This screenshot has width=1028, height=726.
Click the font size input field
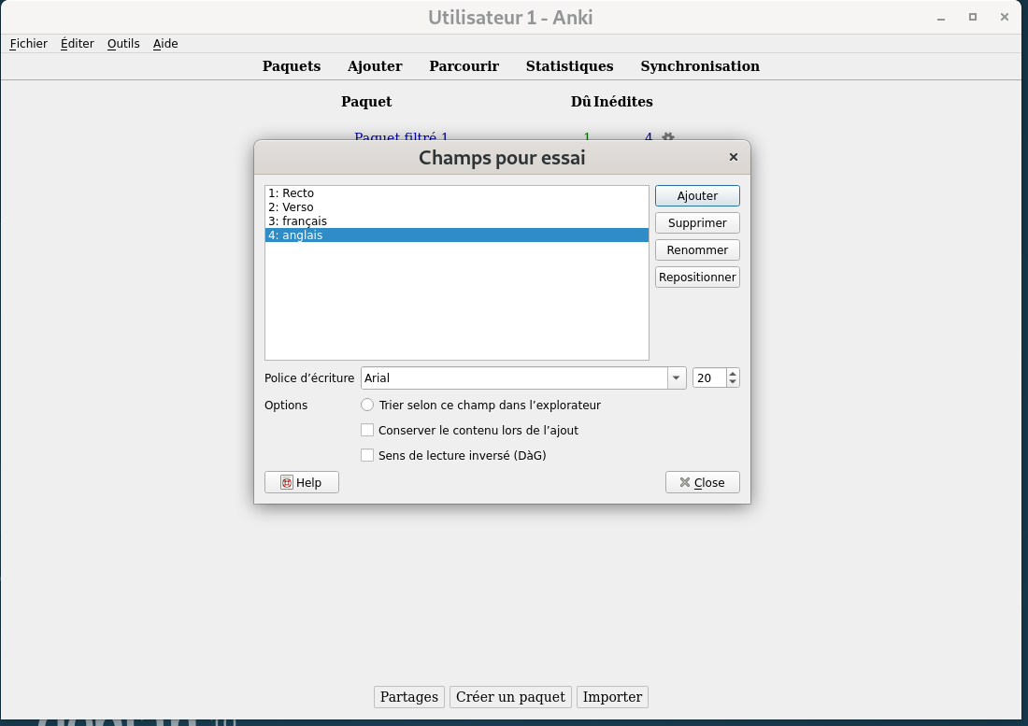[709, 378]
